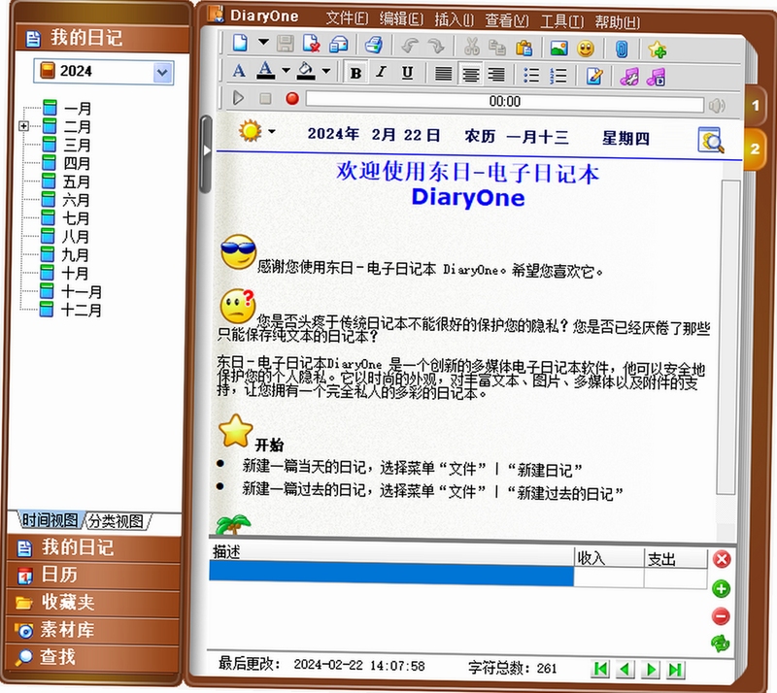Open the 工具 menu
This screenshot has width=777, height=693.
pyautogui.click(x=562, y=21)
